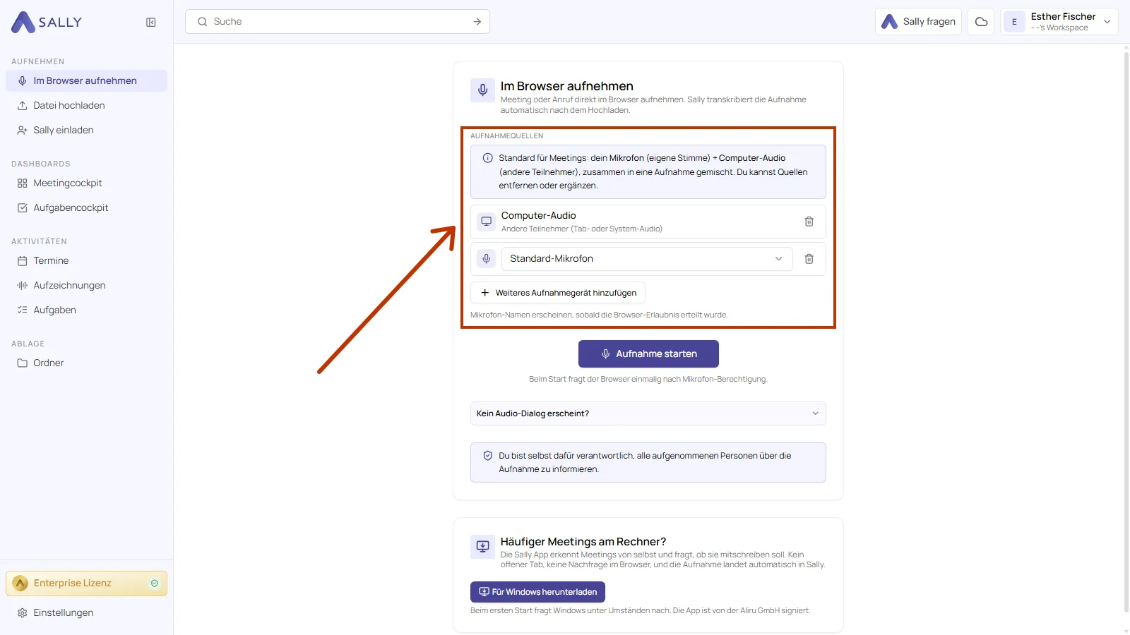Click the Computer-Audio monitor icon
Screen dimensions: 1130x635
pos(487,222)
